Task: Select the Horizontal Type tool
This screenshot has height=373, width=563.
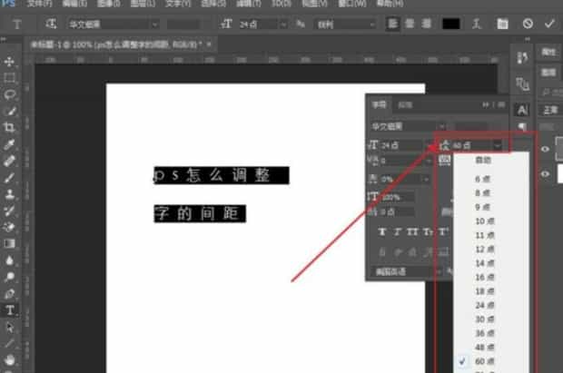Action: coord(10,310)
